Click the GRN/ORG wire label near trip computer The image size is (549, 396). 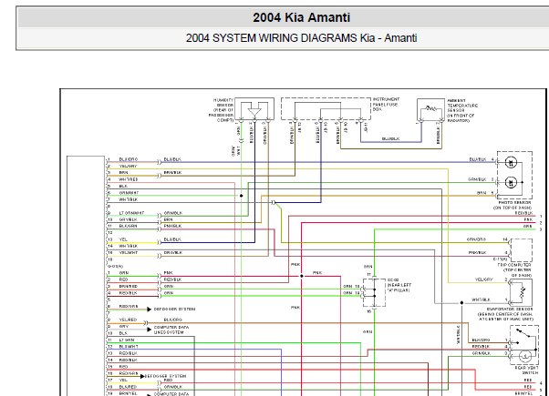point(476,239)
